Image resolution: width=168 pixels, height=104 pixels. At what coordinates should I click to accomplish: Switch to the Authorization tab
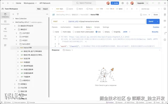(66, 27)
